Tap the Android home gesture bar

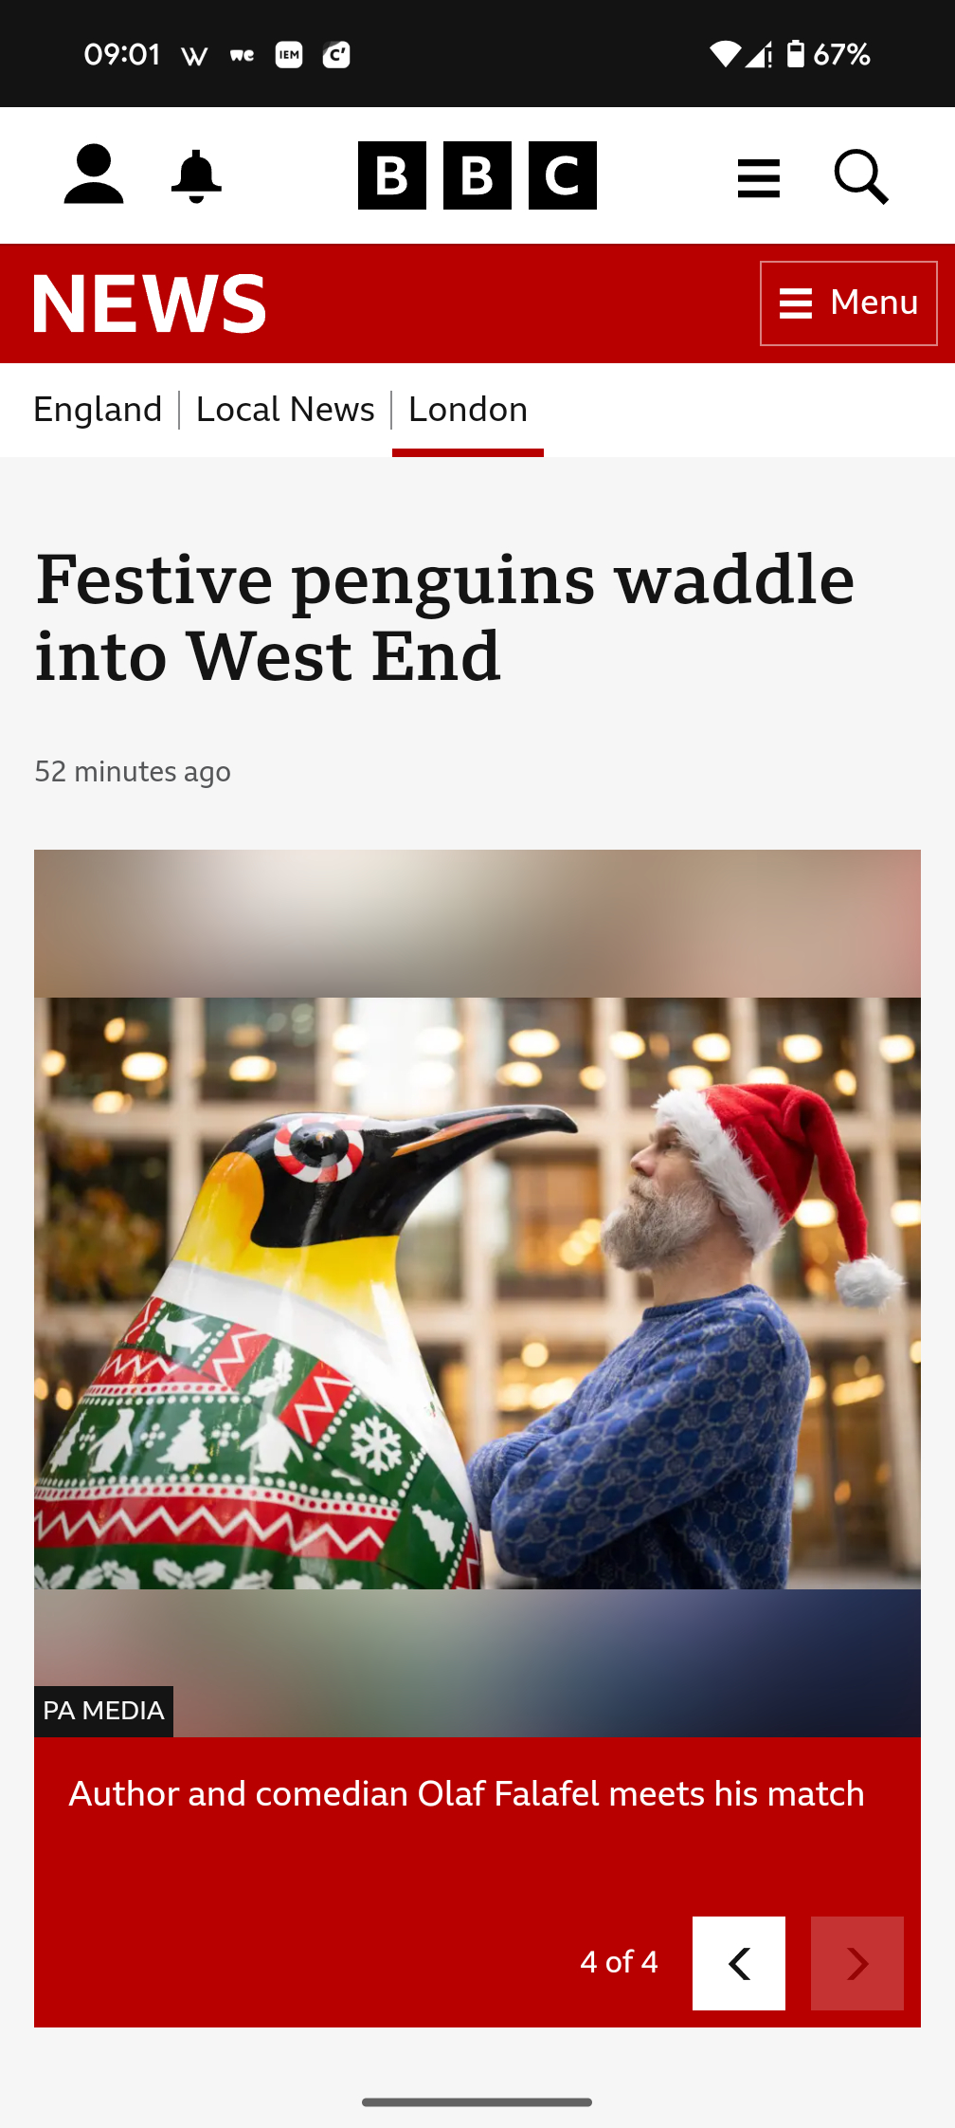point(477,2101)
